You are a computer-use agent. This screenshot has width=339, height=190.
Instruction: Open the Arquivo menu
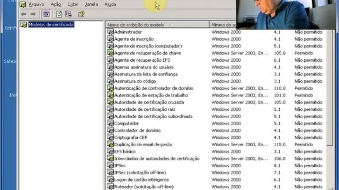pyautogui.click(x=37, y=4)
